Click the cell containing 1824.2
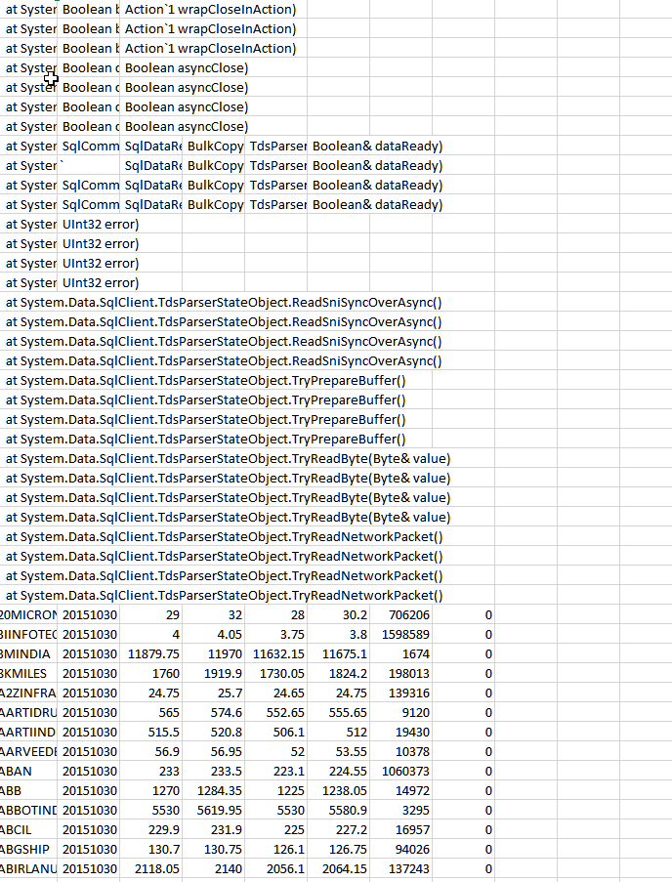 pos(340,673)
